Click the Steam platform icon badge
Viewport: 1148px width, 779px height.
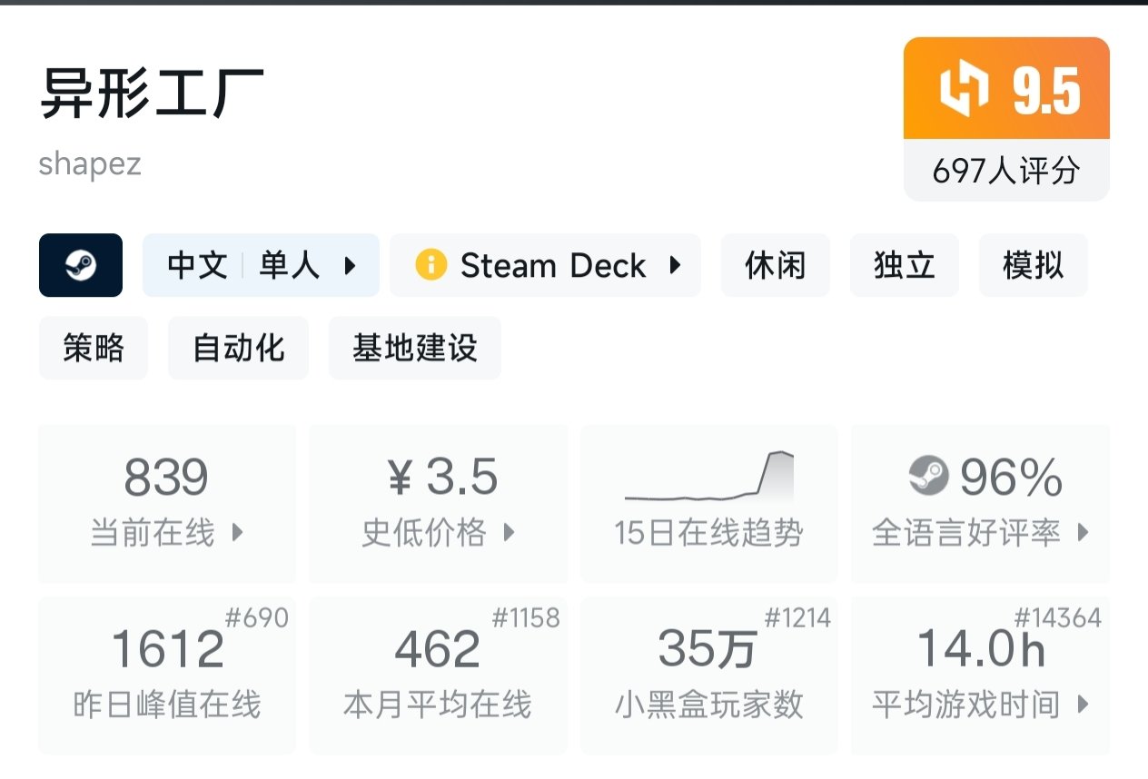coord(80,265)
